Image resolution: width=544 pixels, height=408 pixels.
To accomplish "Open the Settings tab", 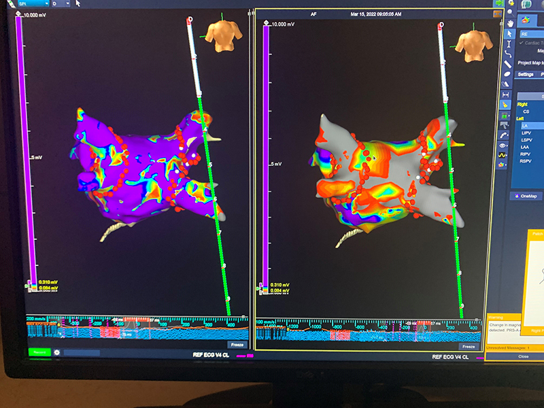I will [526, 74].
